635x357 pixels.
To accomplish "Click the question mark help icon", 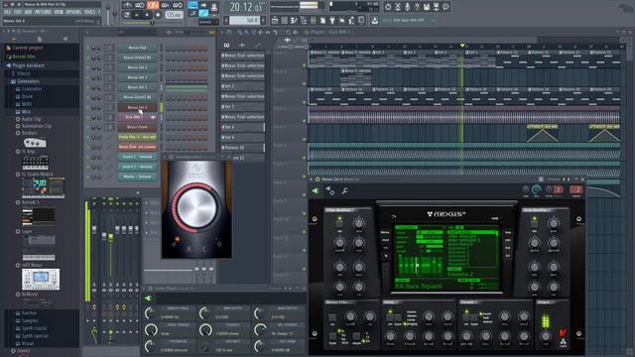I will pos(417,7).
